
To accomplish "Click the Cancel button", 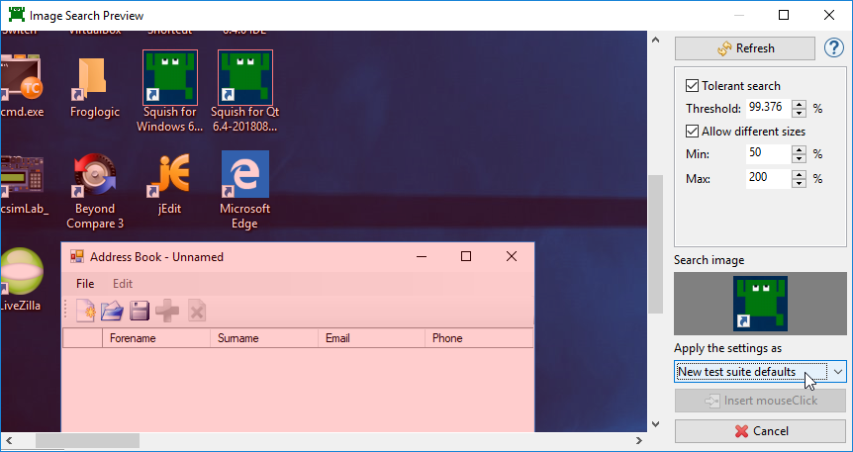I will (760, 431).
